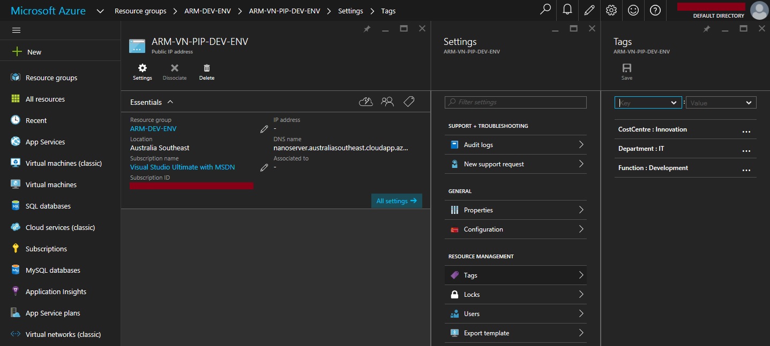Open the Users icon in Essentials bar
This screenshot has width=770, height=346.
point(387,102)
